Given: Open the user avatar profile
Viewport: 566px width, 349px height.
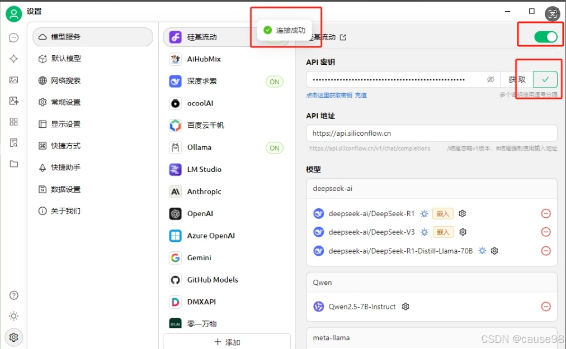Looking at the screenshot, I should pyautogui.click(x=14, y=14).
